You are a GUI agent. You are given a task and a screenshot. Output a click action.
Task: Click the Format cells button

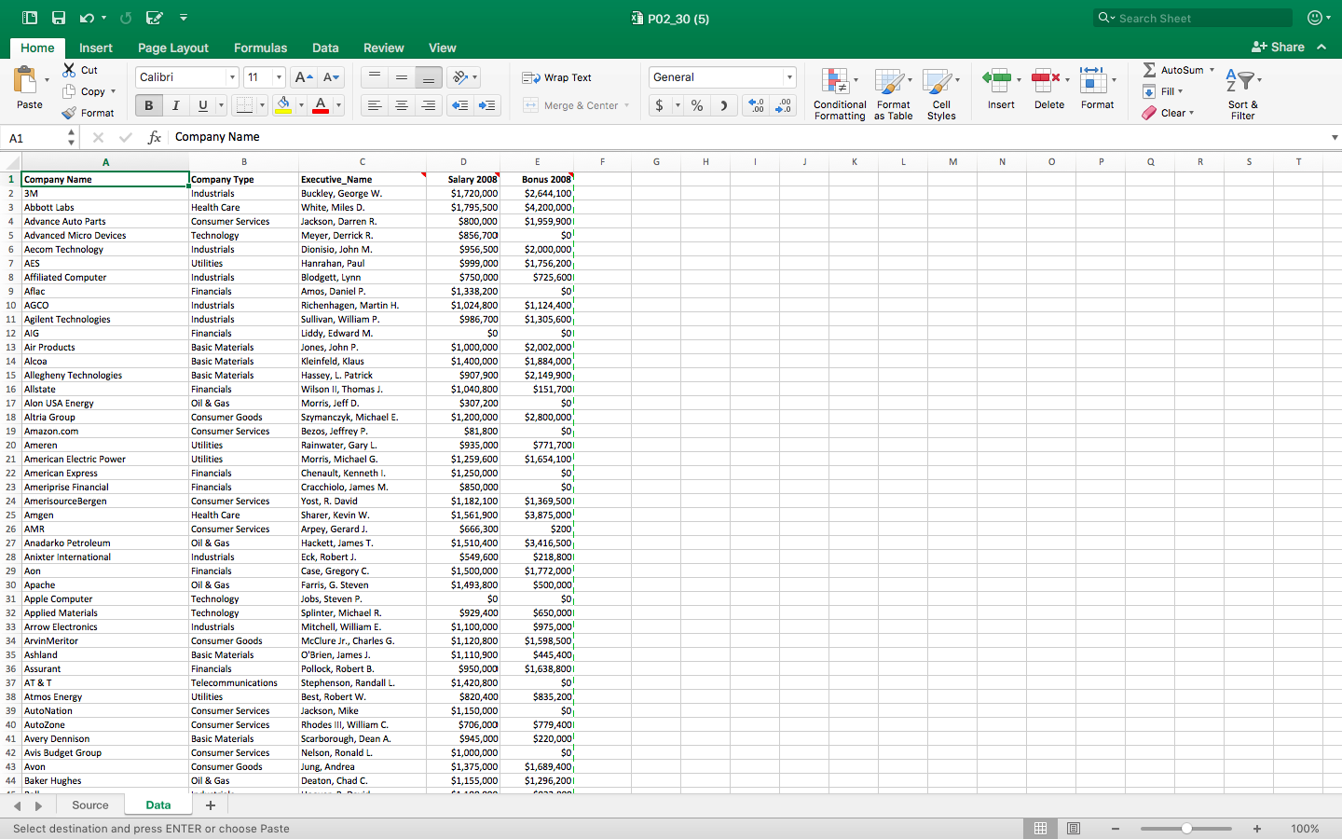coord(1097,89)
